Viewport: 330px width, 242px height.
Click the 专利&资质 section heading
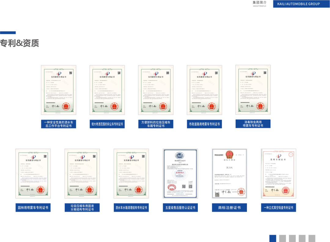20,43
